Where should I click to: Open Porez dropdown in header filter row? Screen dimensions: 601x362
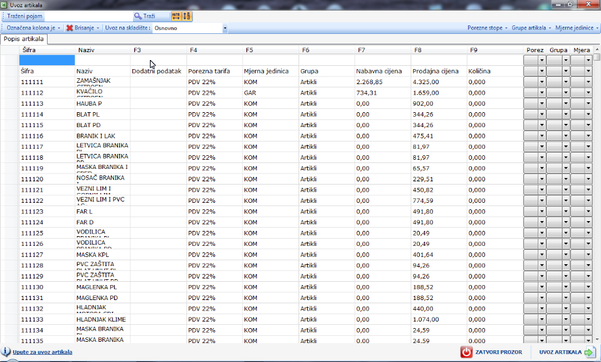tap(542, 60)
